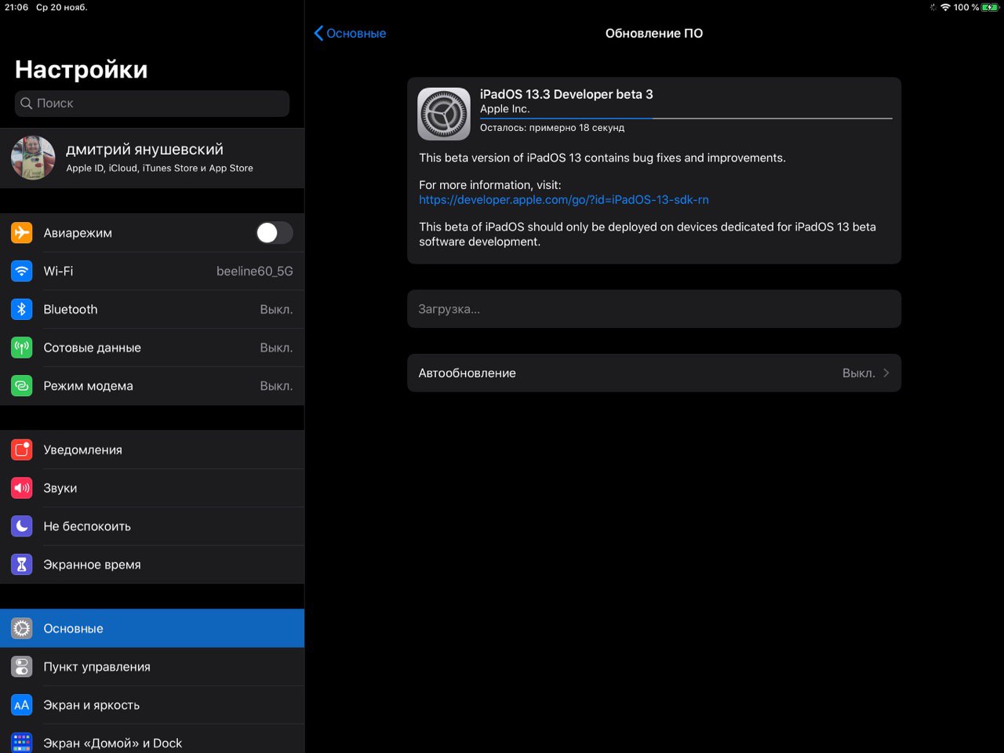Tap the Ср 20 нояб. date
The image size is (1004, 753).
tap(62, 7)
